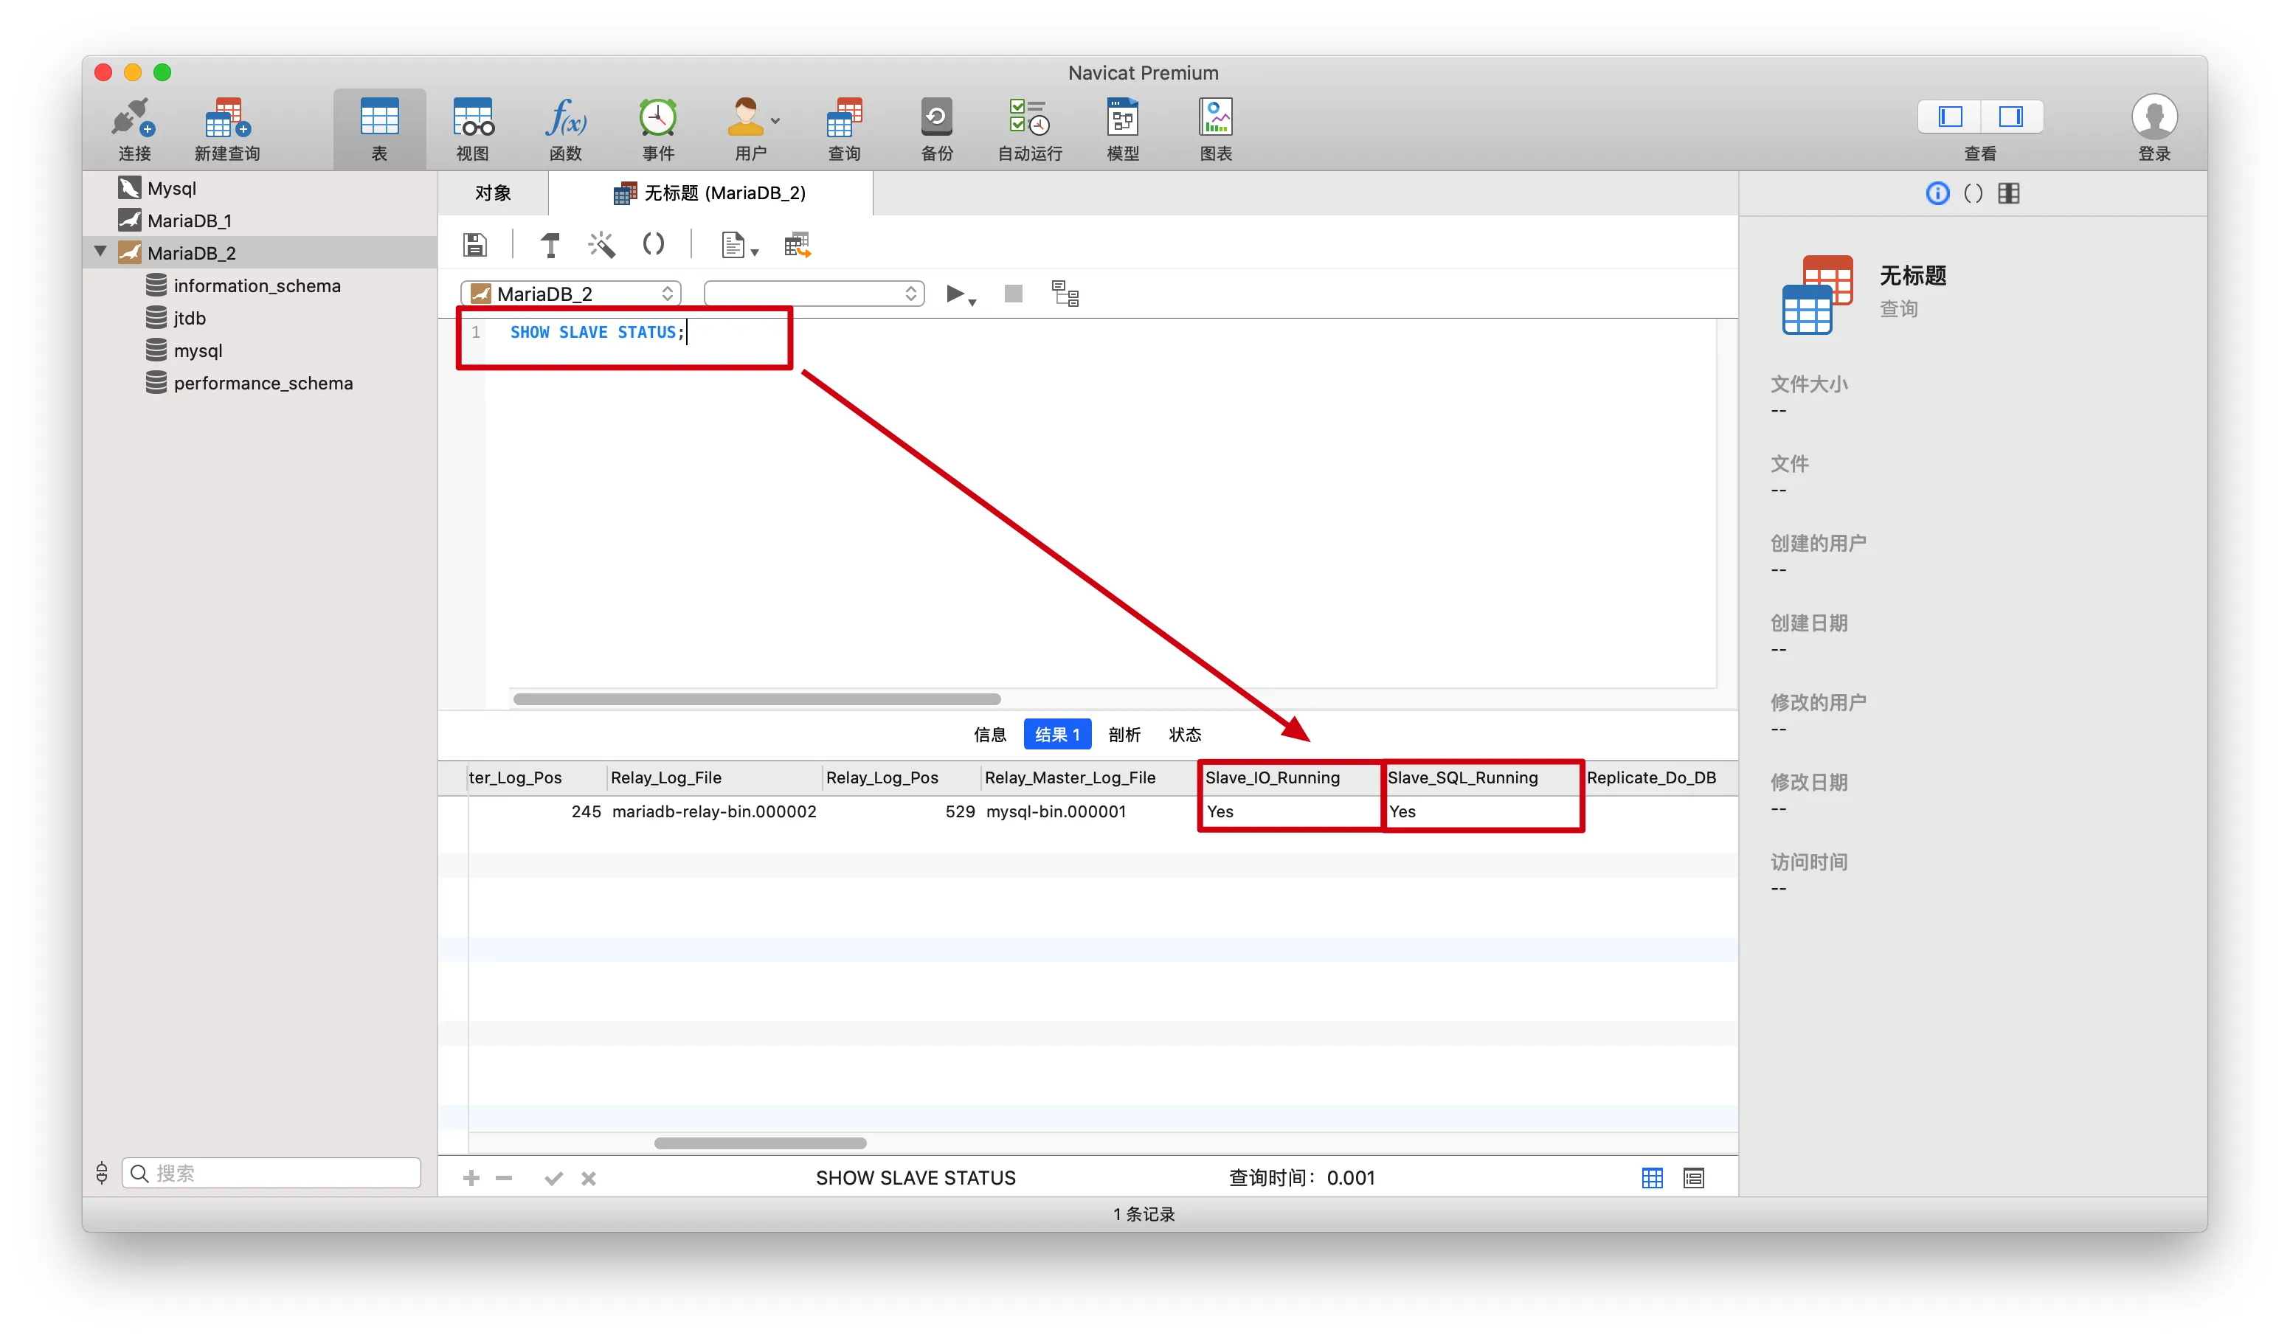Click the editor horizontal scrollbar
This screenshot has height=1341, width=2290.
click(x=757, y=699)
